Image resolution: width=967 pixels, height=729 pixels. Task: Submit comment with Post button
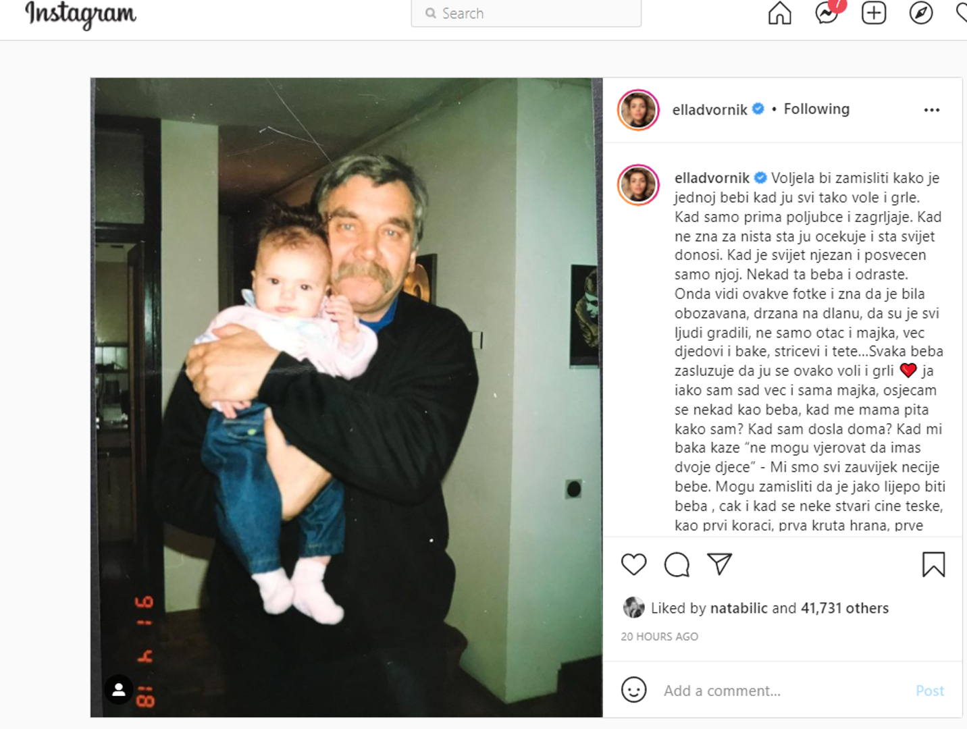click(930, 691)
